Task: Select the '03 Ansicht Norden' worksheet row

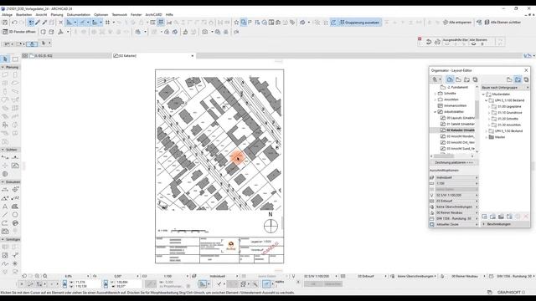Action: 457,136
